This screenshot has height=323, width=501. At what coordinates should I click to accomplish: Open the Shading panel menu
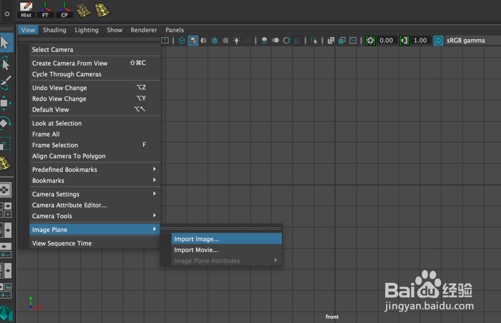55,30
